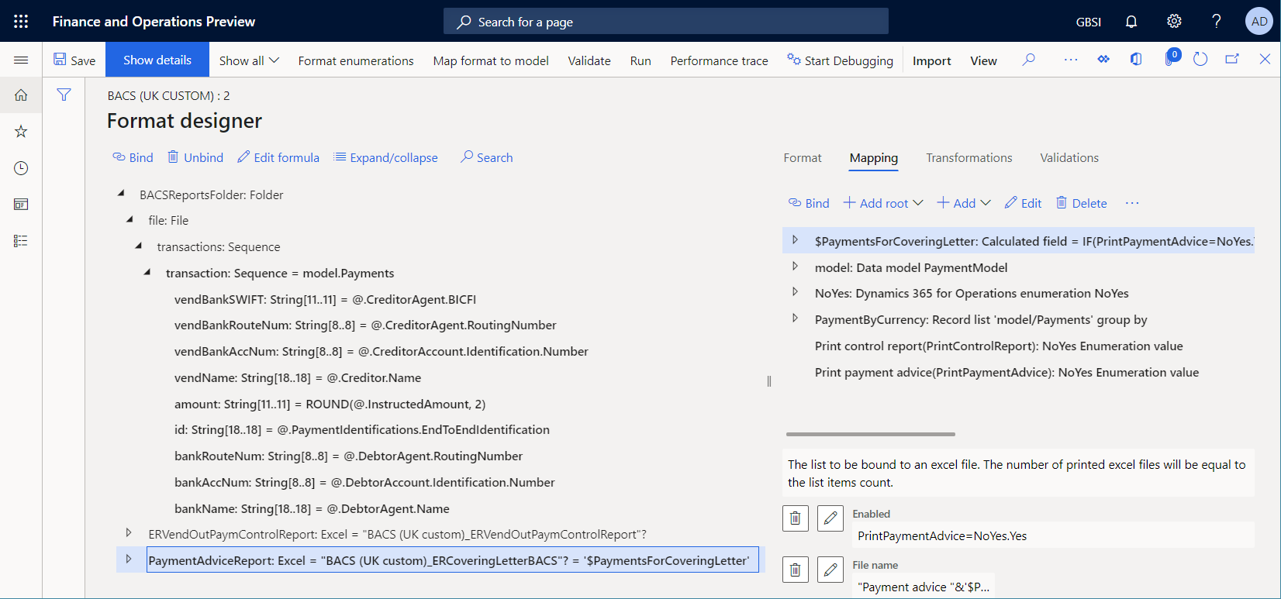Collapse transaction: Sequence = model.Payments node
Image resolution: width=1281 pixels, height=599 pixels.
pos(147,272)
